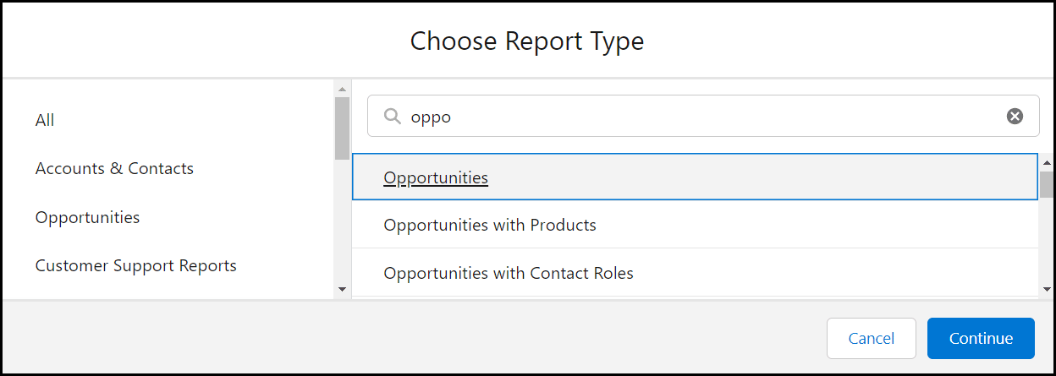This screenshot has height=376, width=1056.
Task: Select the All category
Action: click(45, 120)
